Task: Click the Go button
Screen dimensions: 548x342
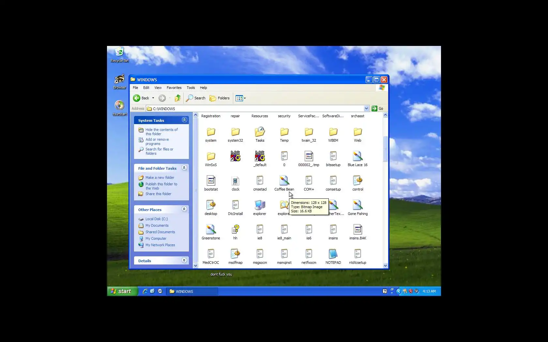Action: coord(378,108)
